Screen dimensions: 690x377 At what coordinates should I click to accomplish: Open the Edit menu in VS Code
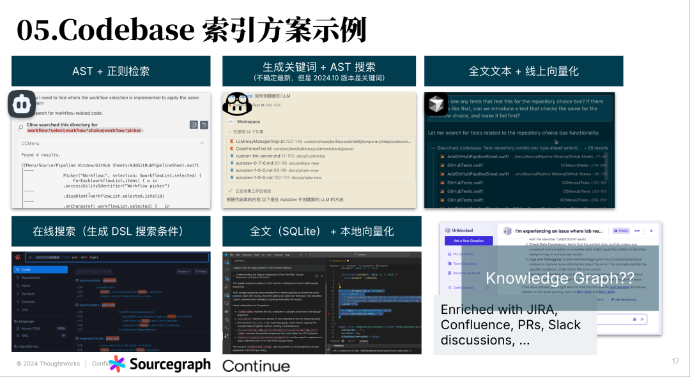(238, 255)
